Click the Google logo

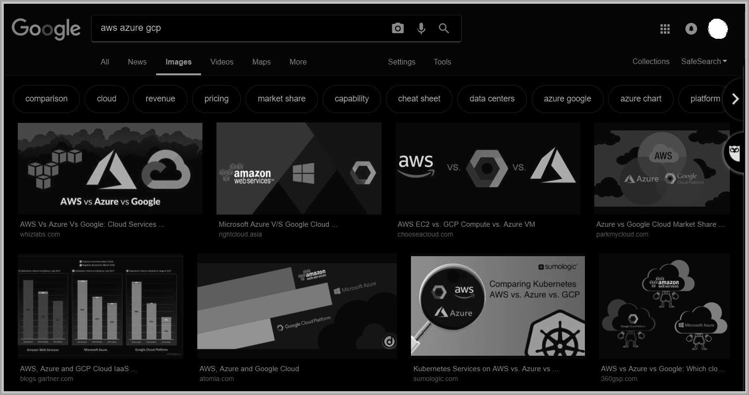(x=46, y=29)
